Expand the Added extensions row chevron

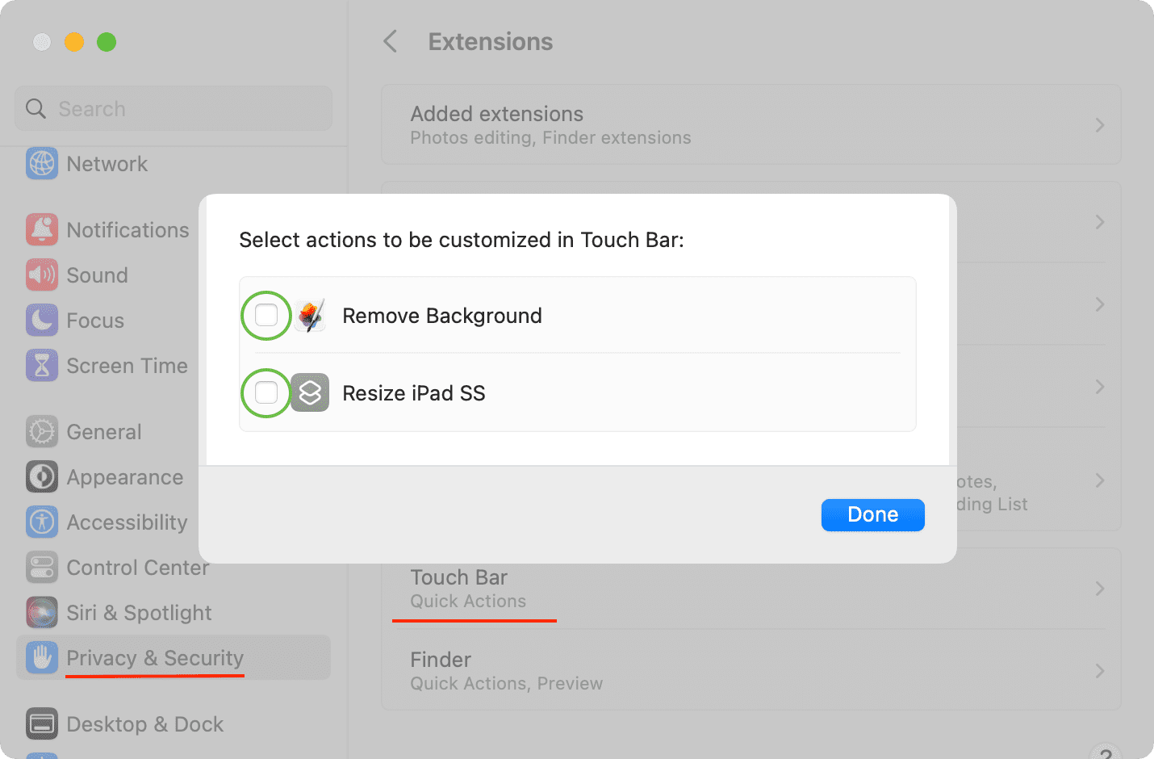[x=1099, y=125]
